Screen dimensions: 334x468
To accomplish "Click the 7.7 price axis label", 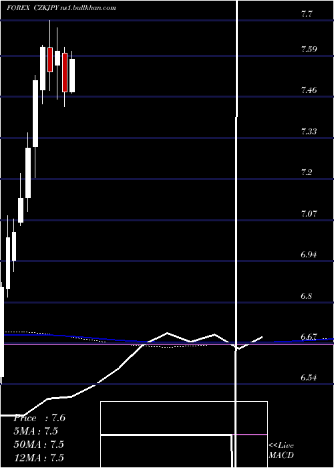I will point(307,14).
